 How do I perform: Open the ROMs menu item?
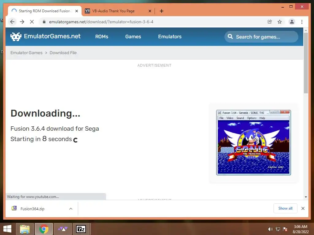102,37
